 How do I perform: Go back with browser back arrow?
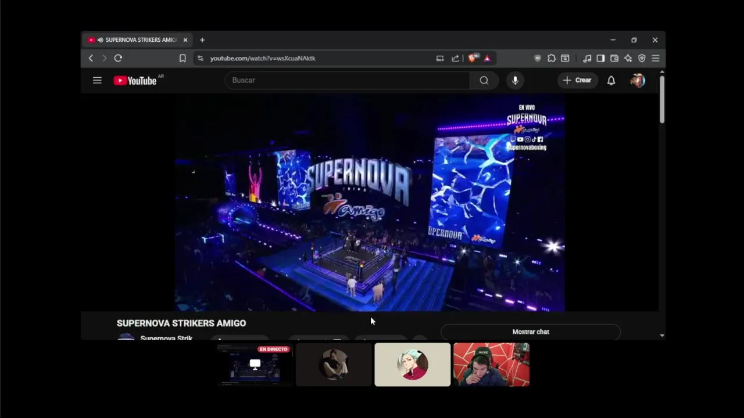tap(91, 58)
